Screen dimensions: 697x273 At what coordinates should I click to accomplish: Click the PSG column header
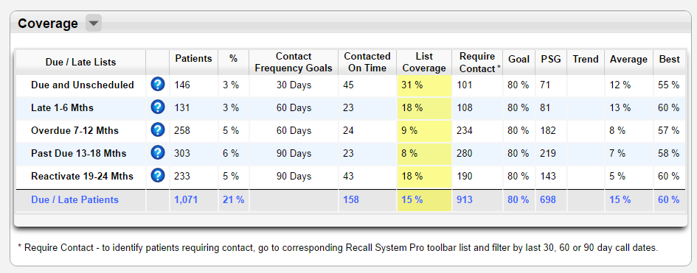point(551,59)
